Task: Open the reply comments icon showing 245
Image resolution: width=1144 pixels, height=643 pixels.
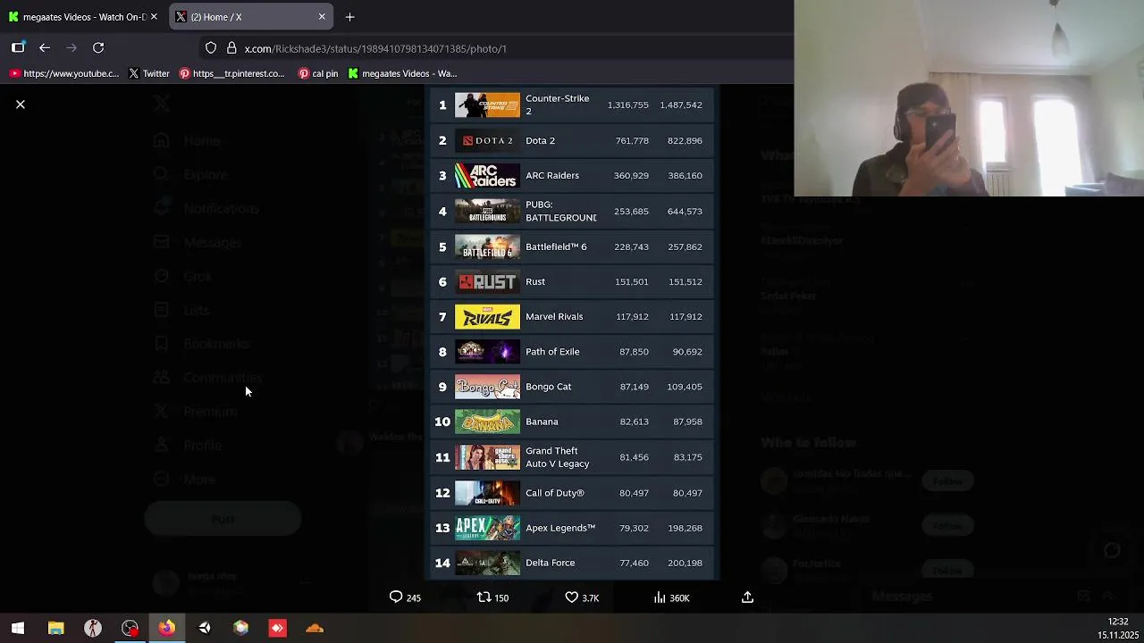Action: [x=405, y=597]
